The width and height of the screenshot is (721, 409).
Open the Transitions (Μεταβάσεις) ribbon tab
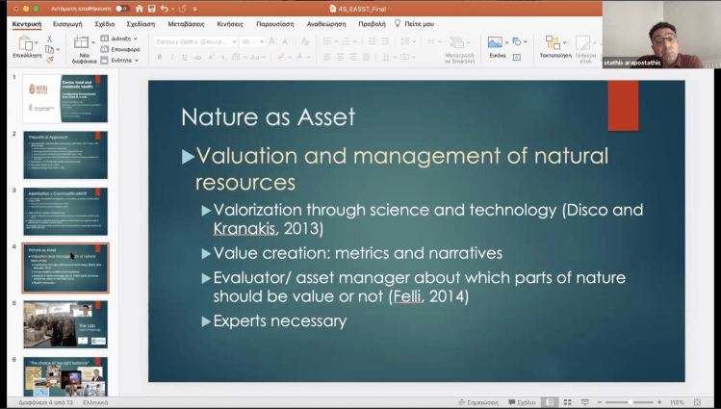tap(190, 22)
